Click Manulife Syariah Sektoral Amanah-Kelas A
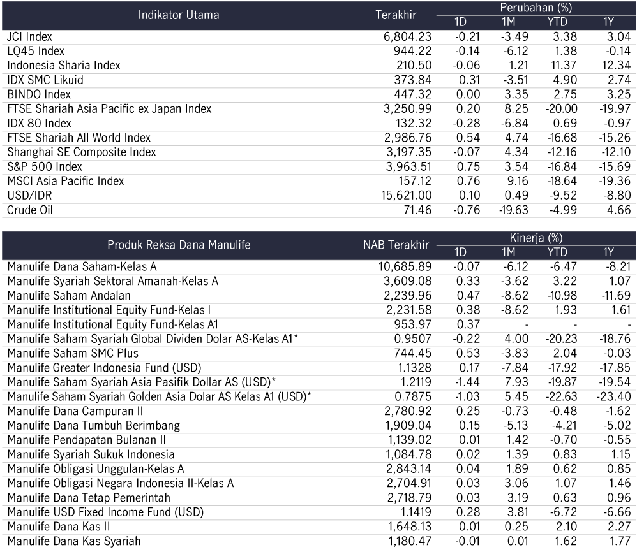The image size is (637, 552). [113, 281]
